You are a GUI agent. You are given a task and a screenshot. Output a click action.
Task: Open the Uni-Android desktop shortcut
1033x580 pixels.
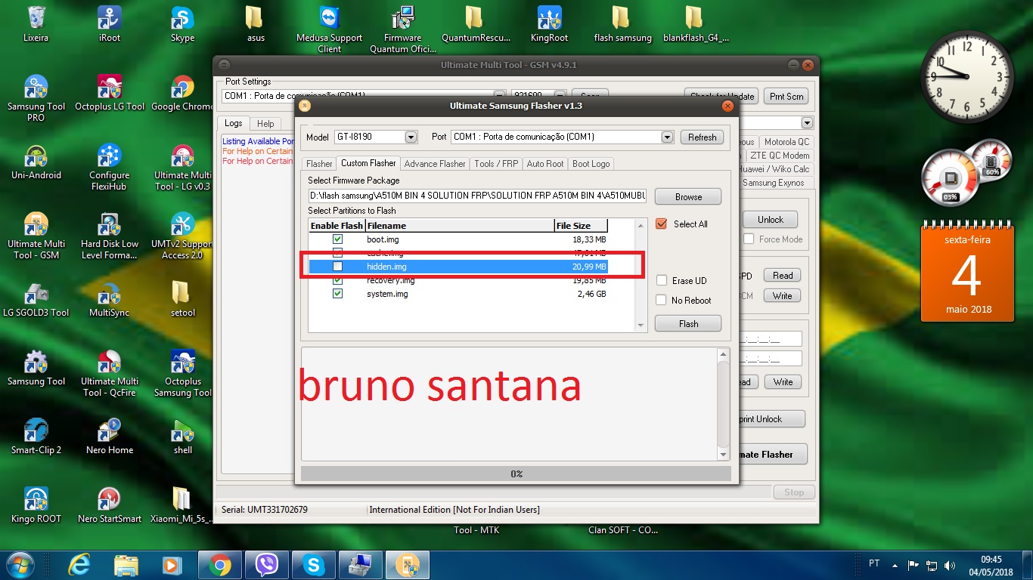click(36, 161)
